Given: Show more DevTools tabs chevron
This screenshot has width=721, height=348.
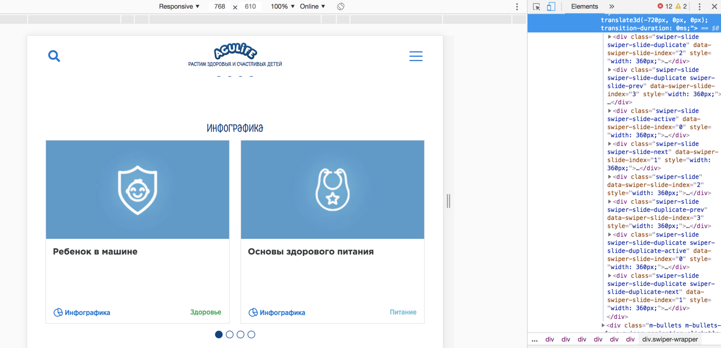Looking at the screenshot, I should pyautogui.click(x=612, y=6).
